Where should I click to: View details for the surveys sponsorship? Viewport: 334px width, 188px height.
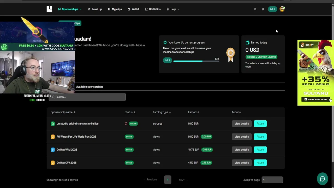pos(242,124)
